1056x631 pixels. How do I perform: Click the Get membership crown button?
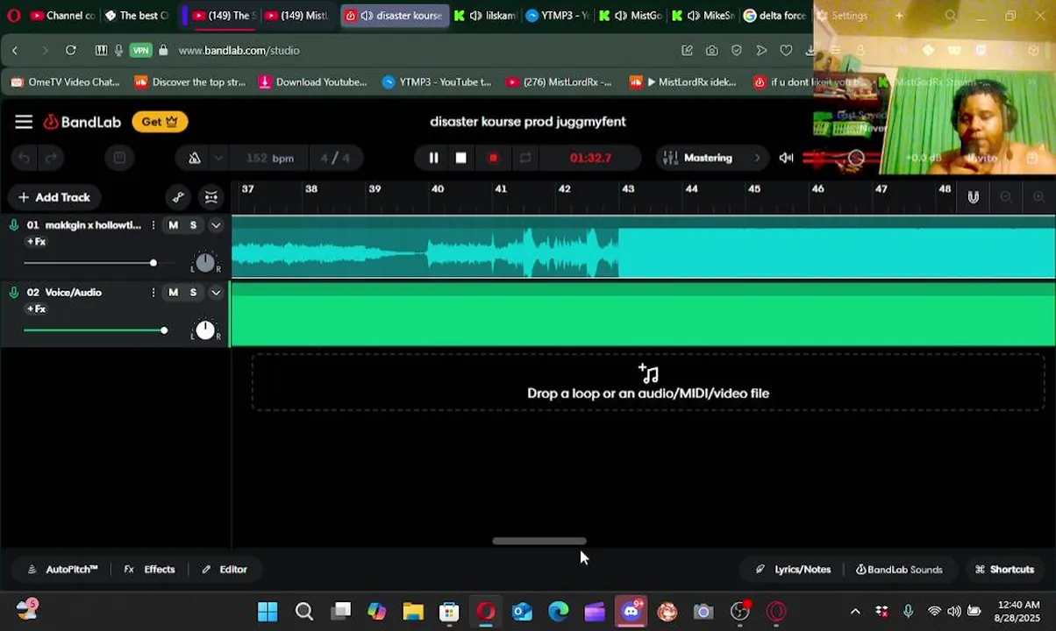pyautogui.click(x=160, y=122)
